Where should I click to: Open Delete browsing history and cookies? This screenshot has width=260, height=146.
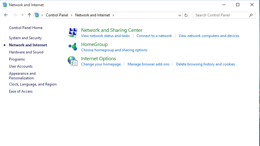[x=206, y=64]
